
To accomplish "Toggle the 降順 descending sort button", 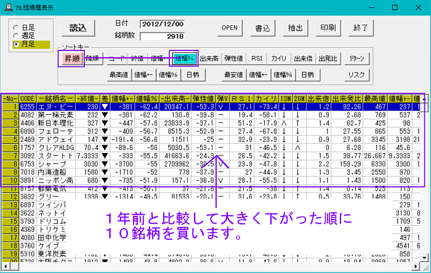I will [x=92, y=58].
